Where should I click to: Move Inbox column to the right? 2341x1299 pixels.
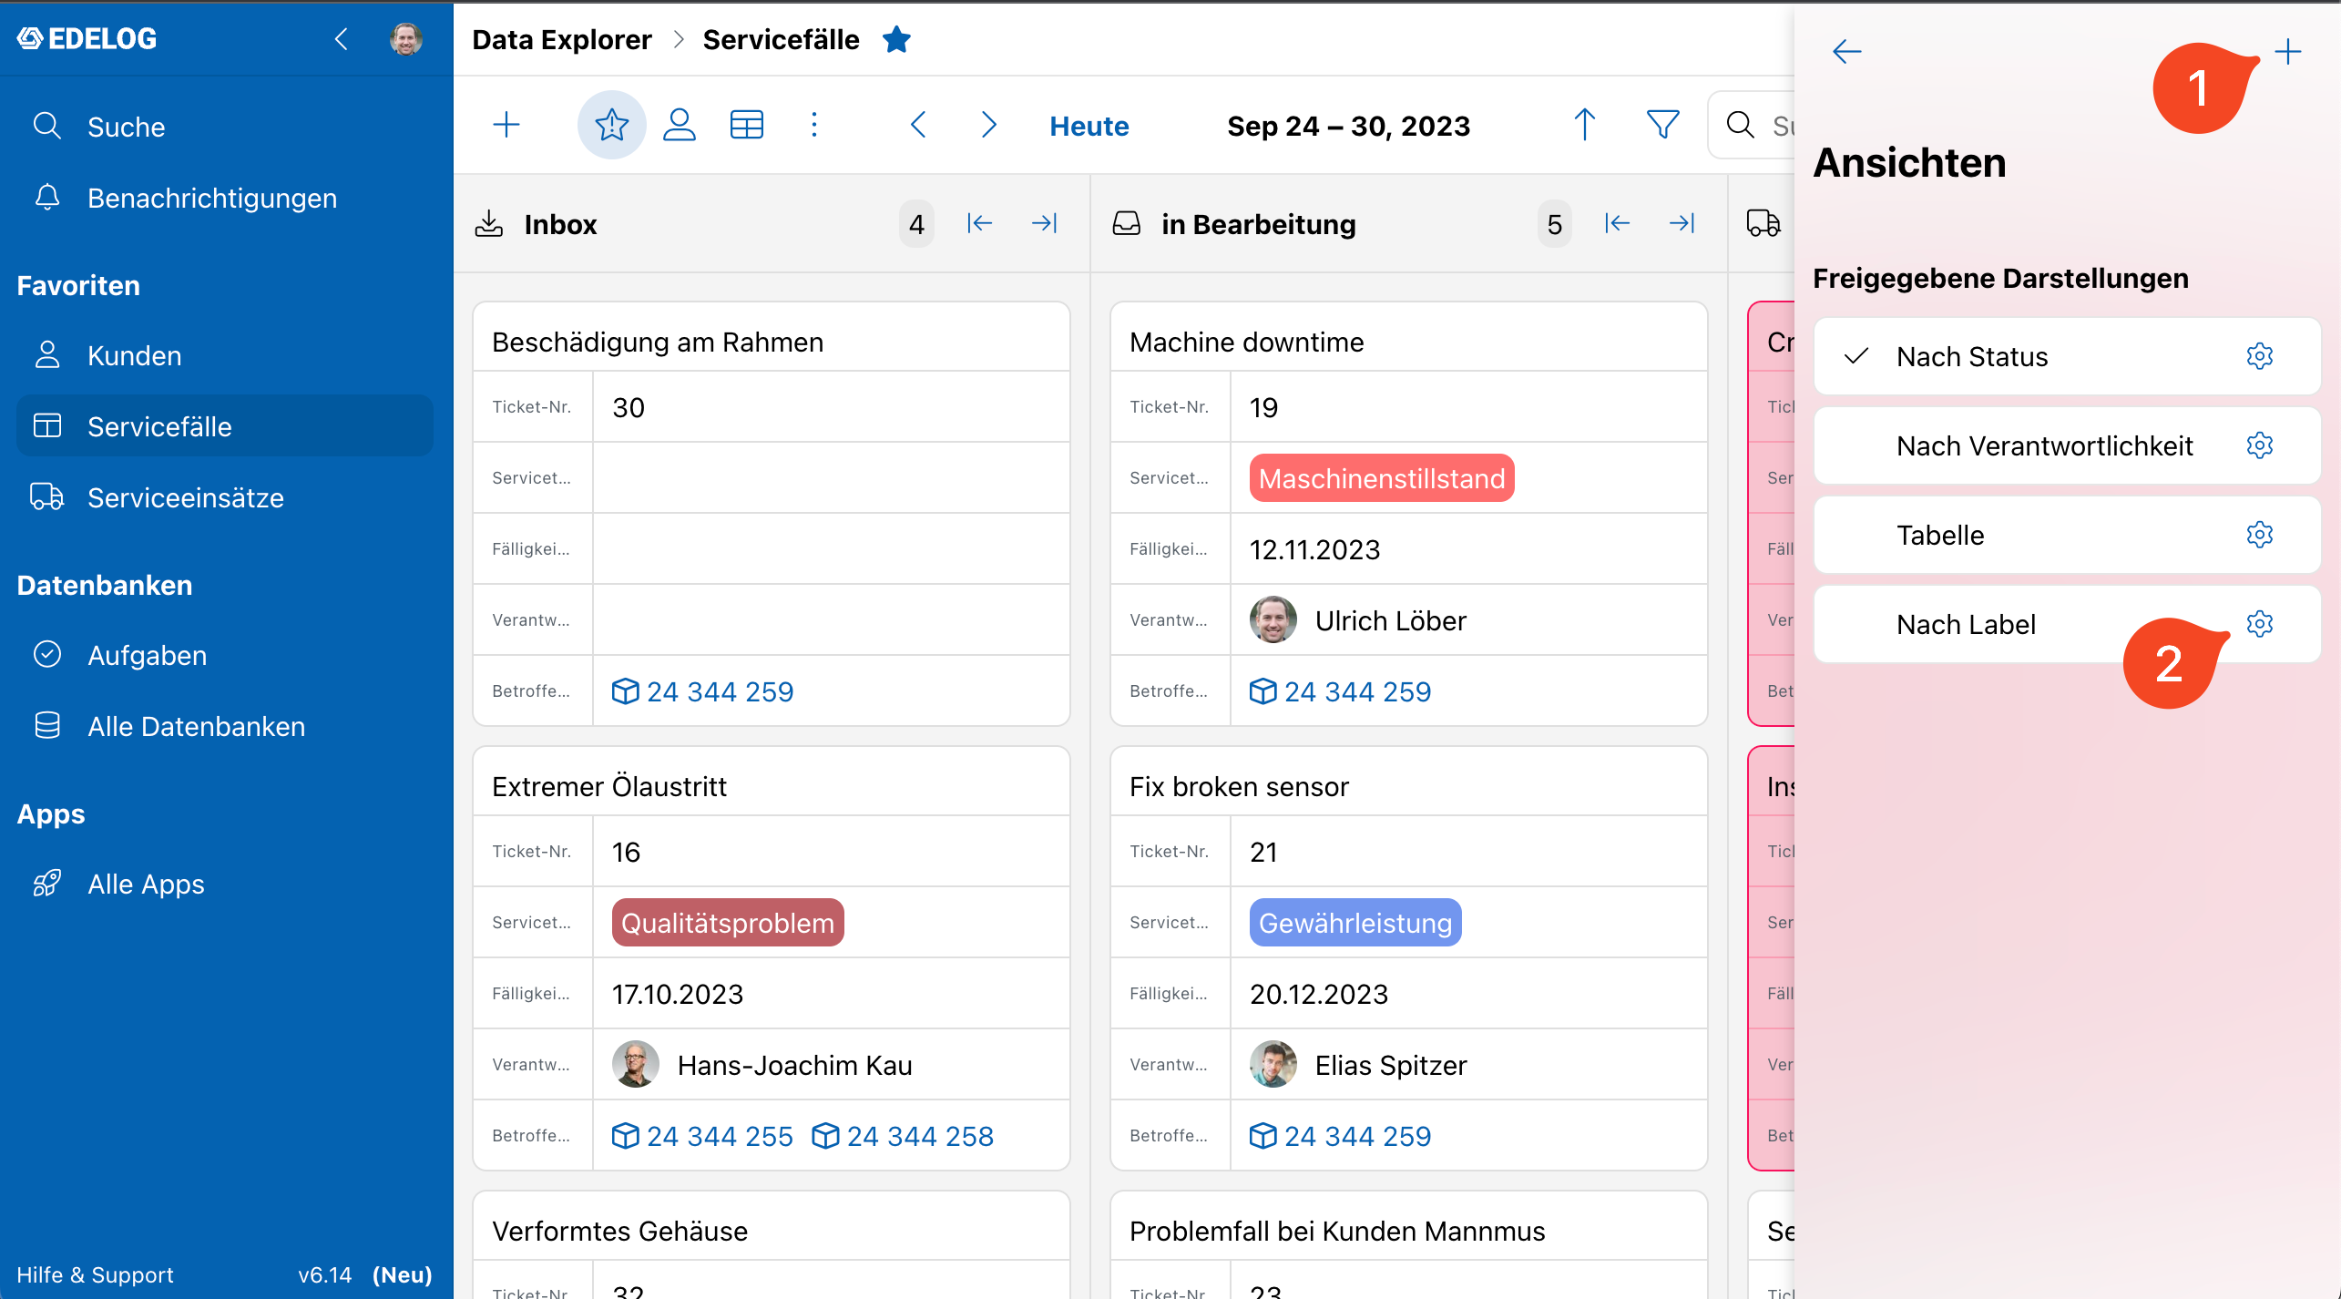click(x=1045, y=223)
